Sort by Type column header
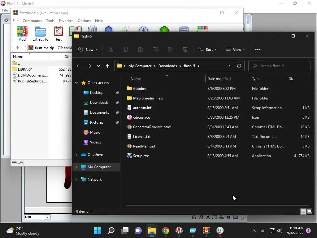317x238 pixels. click(268, 78)
